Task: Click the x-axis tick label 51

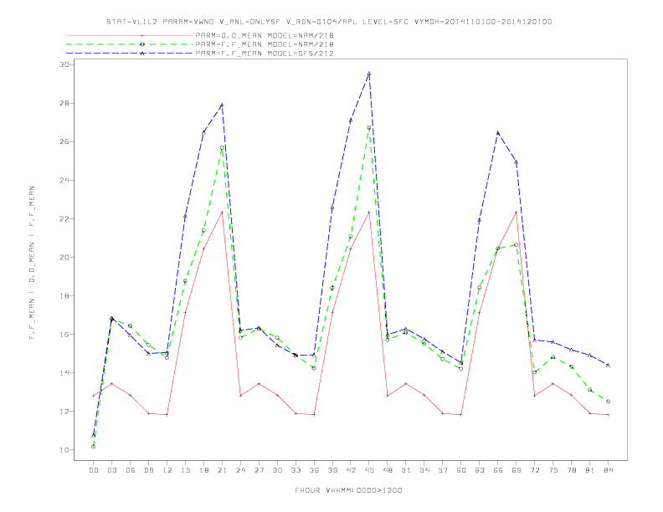Action: [x=406, y=470]
